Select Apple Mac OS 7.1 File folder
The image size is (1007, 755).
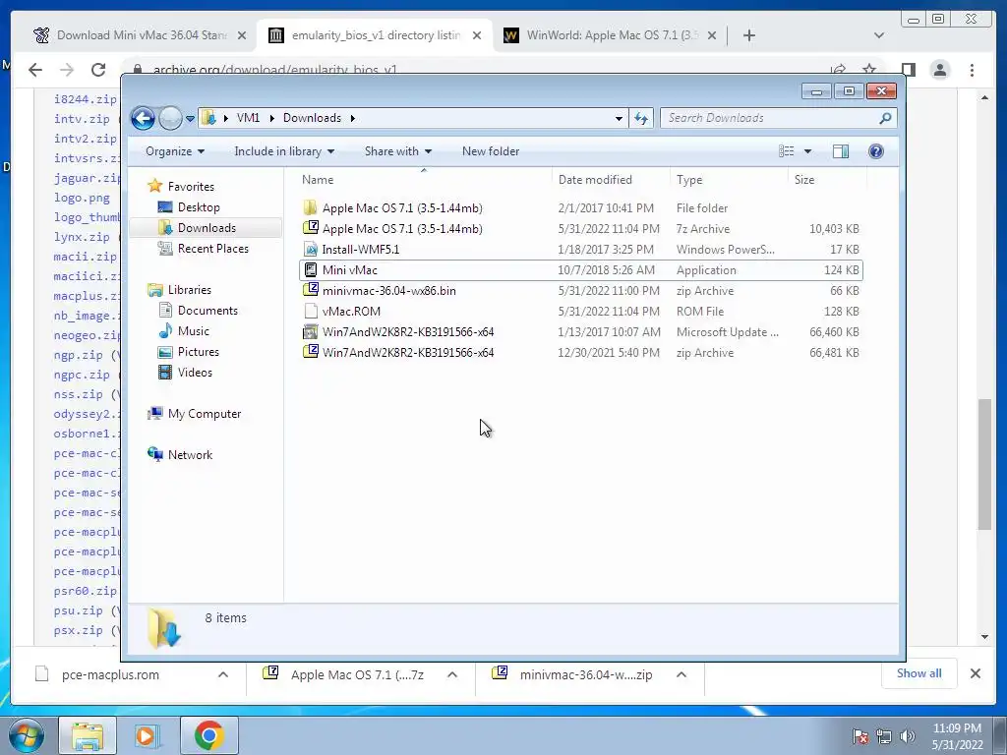coord(580,208)
